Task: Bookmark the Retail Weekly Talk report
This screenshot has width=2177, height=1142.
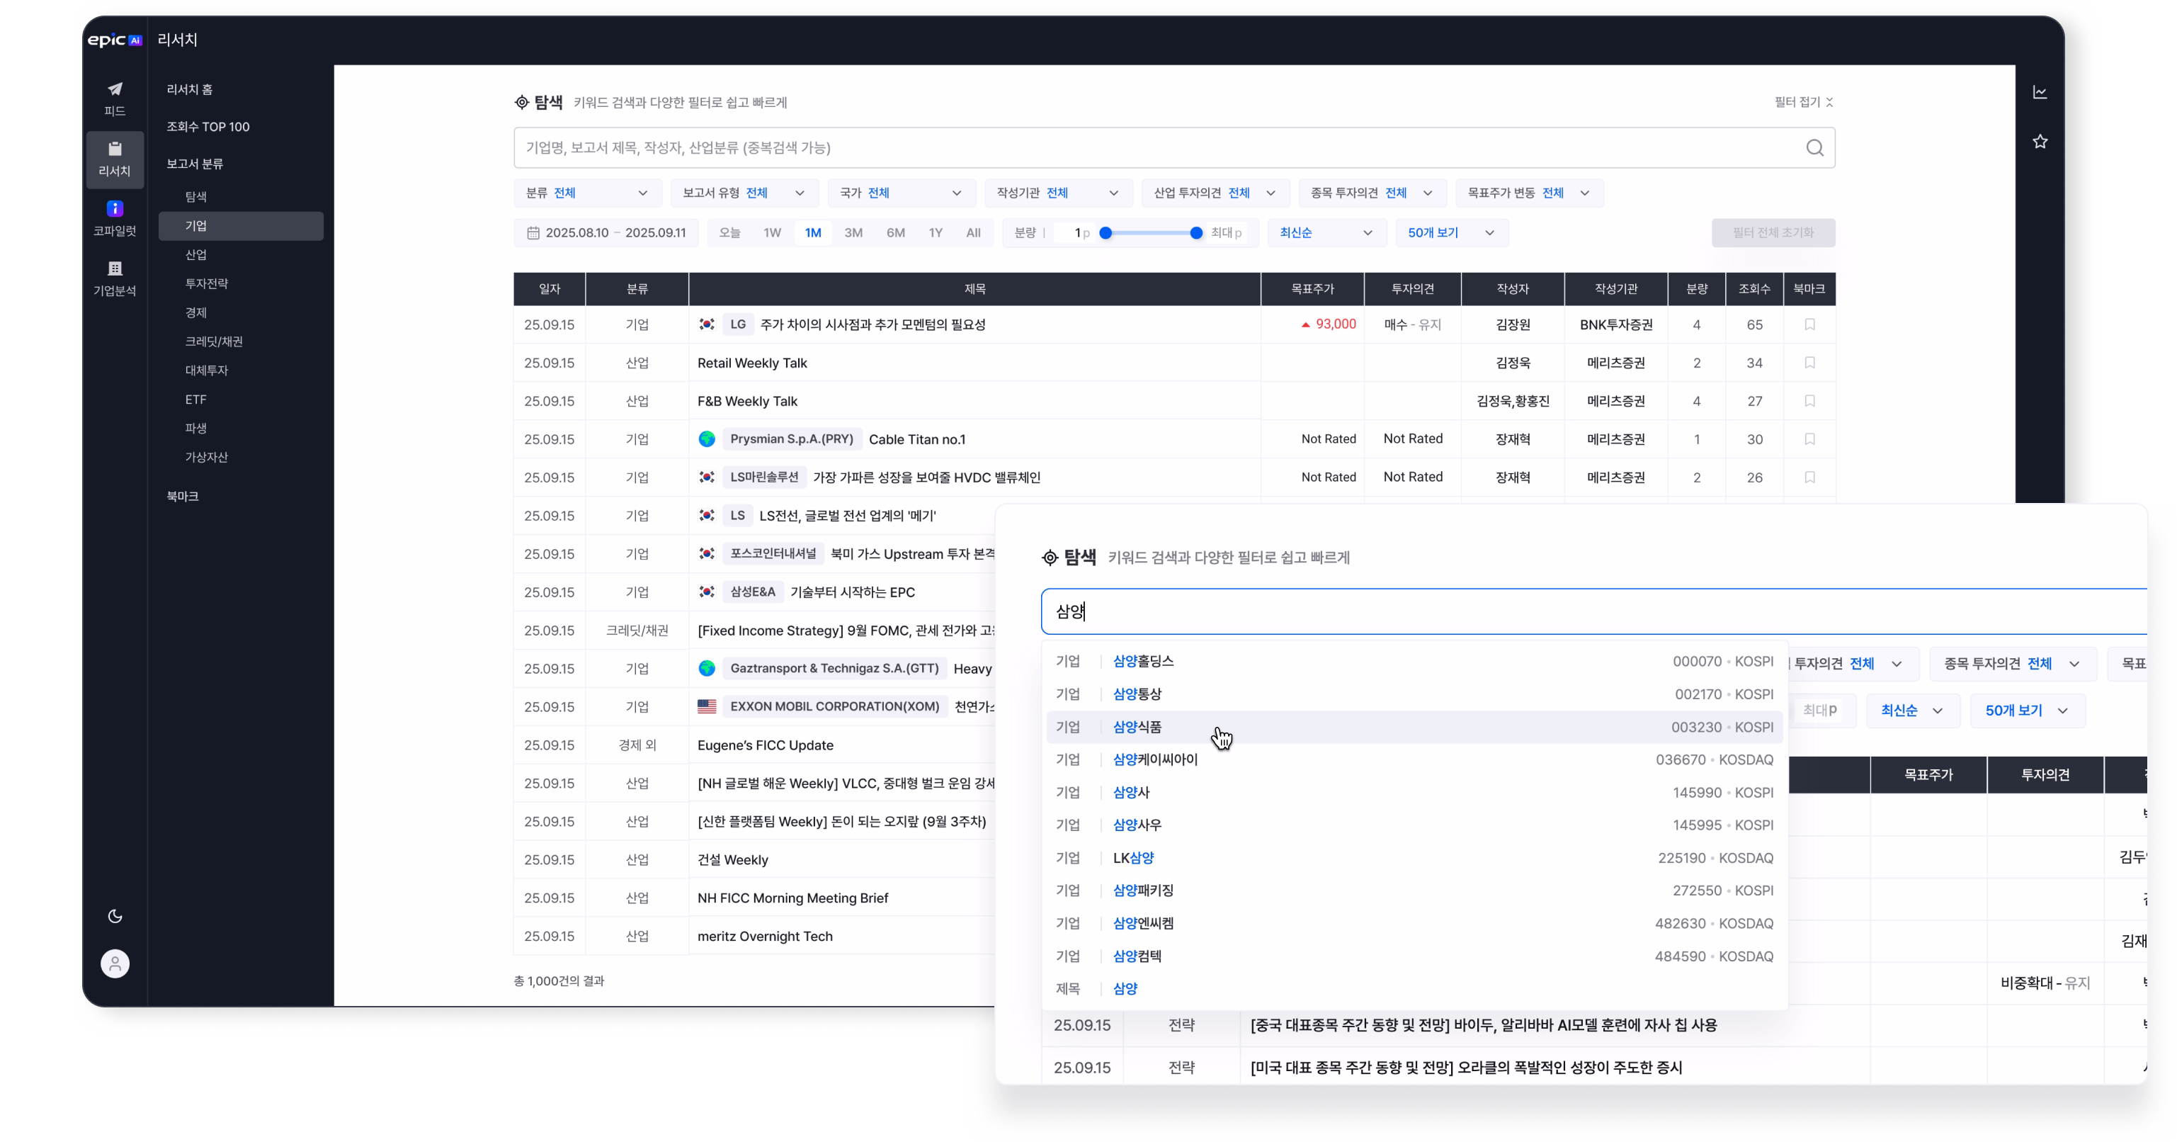Action: pyautogui.click(x=1809, y=363)
